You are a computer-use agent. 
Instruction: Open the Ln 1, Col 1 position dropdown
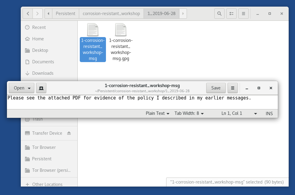pyautogui.click(x=239, y=113)
